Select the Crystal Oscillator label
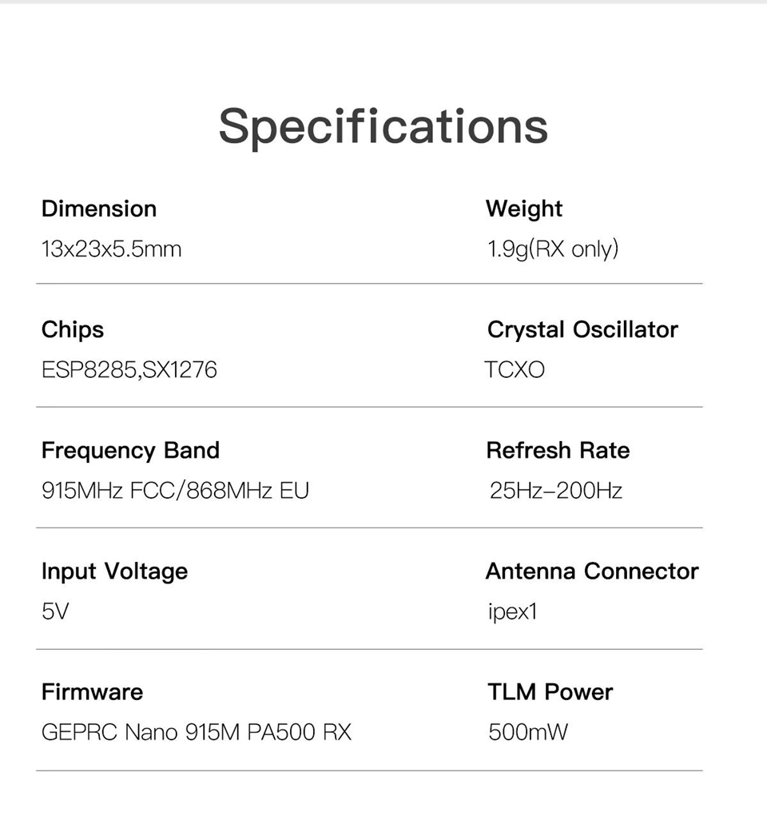This screenshot has width=767, height=824. (x=582, y=329)
